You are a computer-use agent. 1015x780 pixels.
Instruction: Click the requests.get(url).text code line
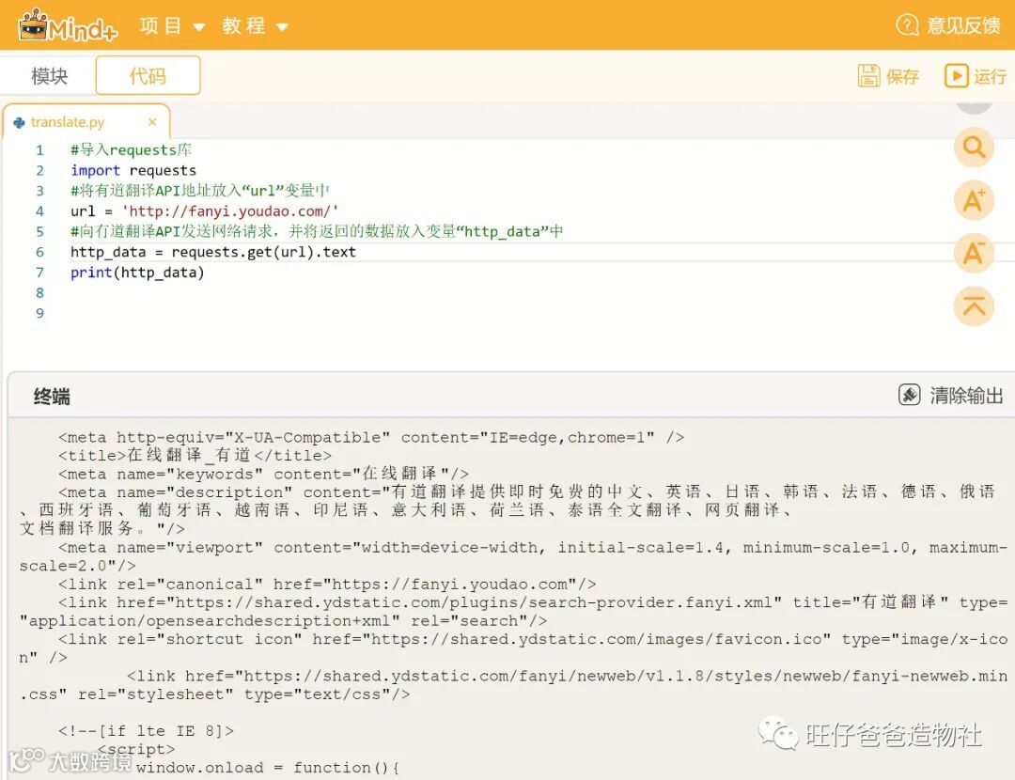click(213, 252)
